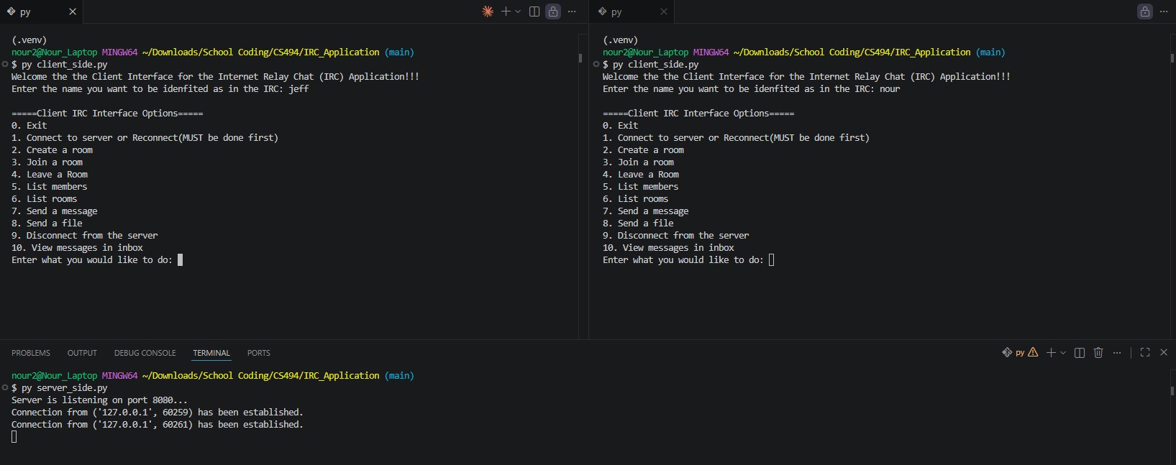
Task: Click 'Client IRC Interface Options' header in right terminal
Action: 698,114
